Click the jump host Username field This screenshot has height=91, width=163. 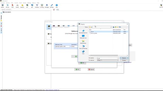[x=74, y=47]
